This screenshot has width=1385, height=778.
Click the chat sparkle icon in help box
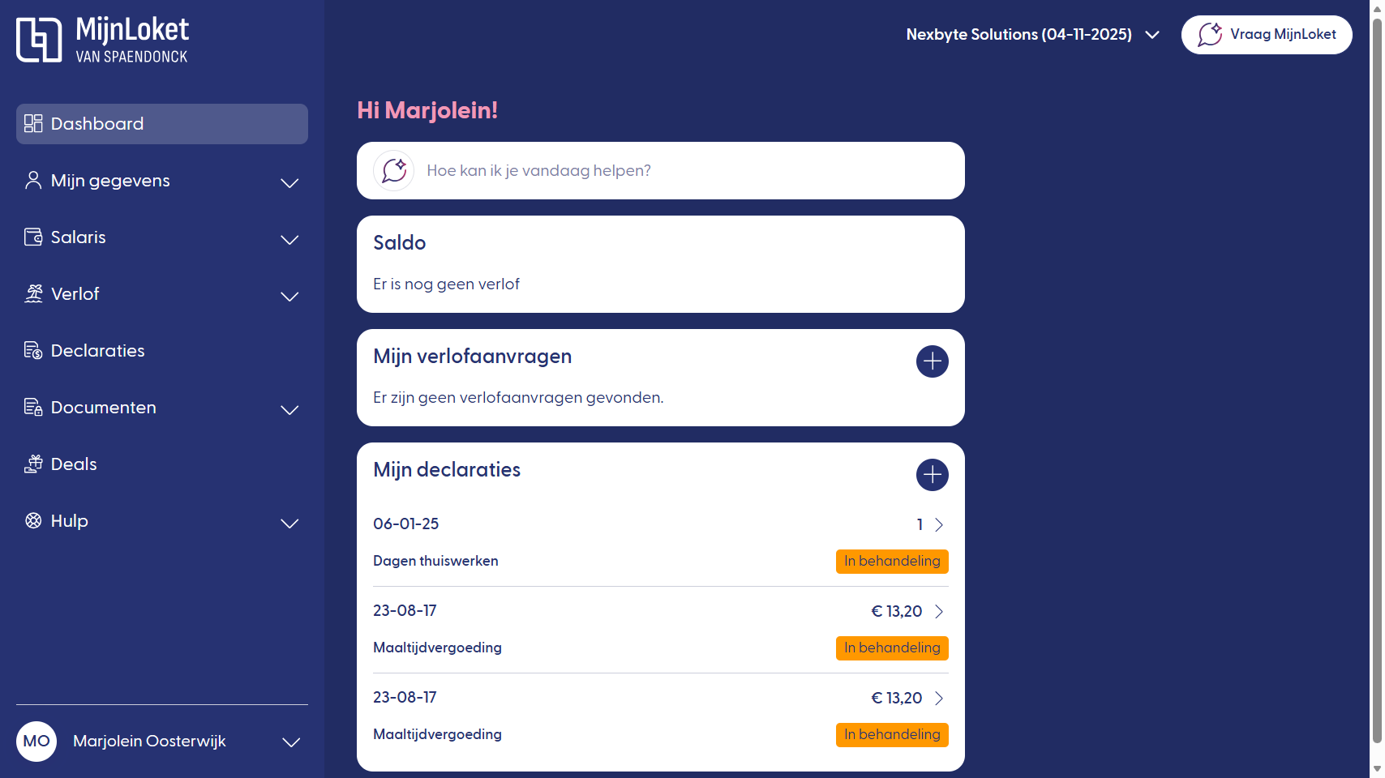click(394, 171)
